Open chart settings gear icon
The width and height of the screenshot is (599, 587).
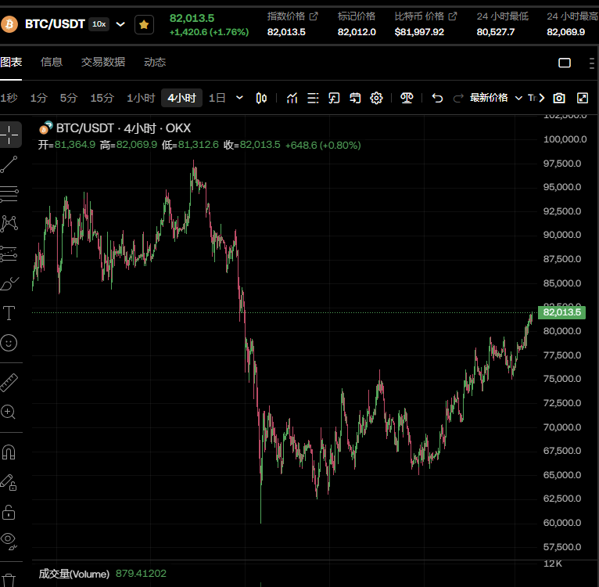(x=376, y=99)
